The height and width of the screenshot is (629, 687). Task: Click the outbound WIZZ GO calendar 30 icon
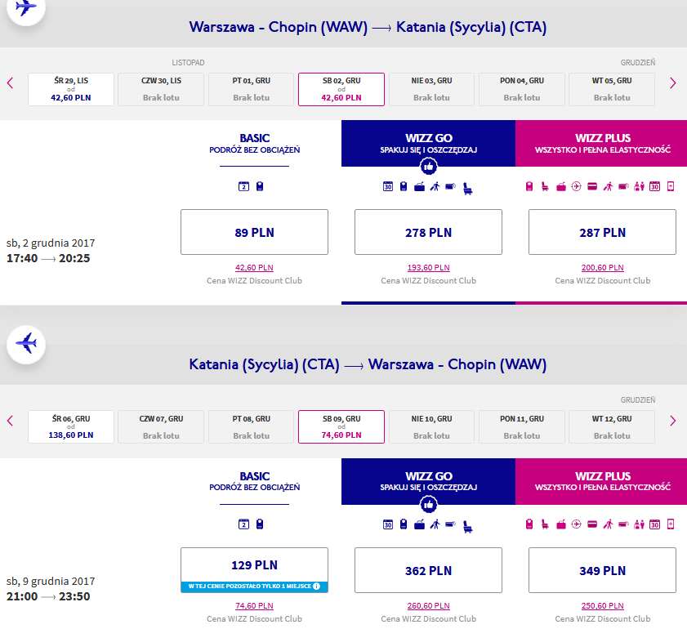[x=388, y=186]
